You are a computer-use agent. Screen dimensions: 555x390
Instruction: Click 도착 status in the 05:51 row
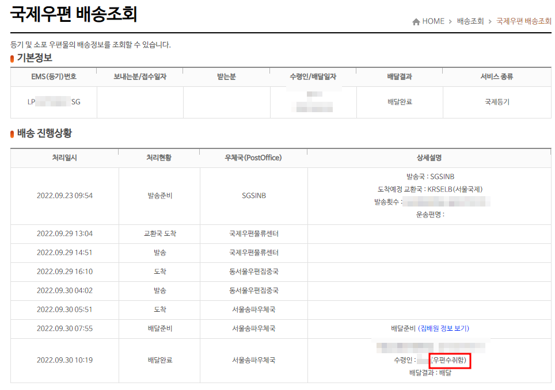(159, 309)
